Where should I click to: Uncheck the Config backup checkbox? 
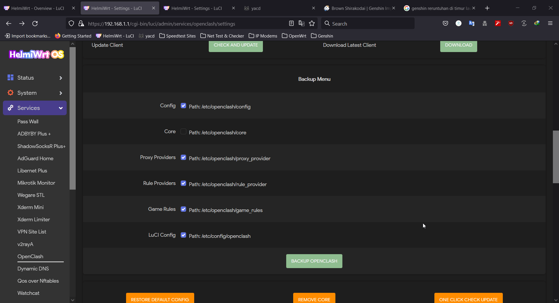pyautogui.click(x=183, y=106)
